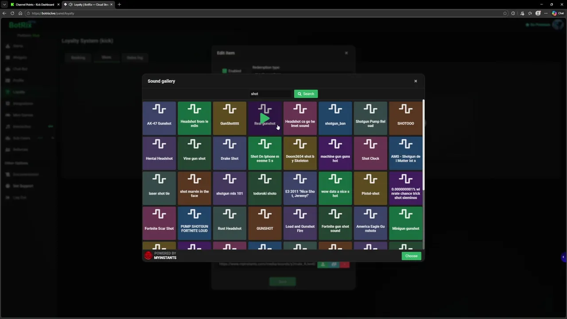Select Load and Gunshot Fire tile
567x319 pixels.
coord(300,223)
